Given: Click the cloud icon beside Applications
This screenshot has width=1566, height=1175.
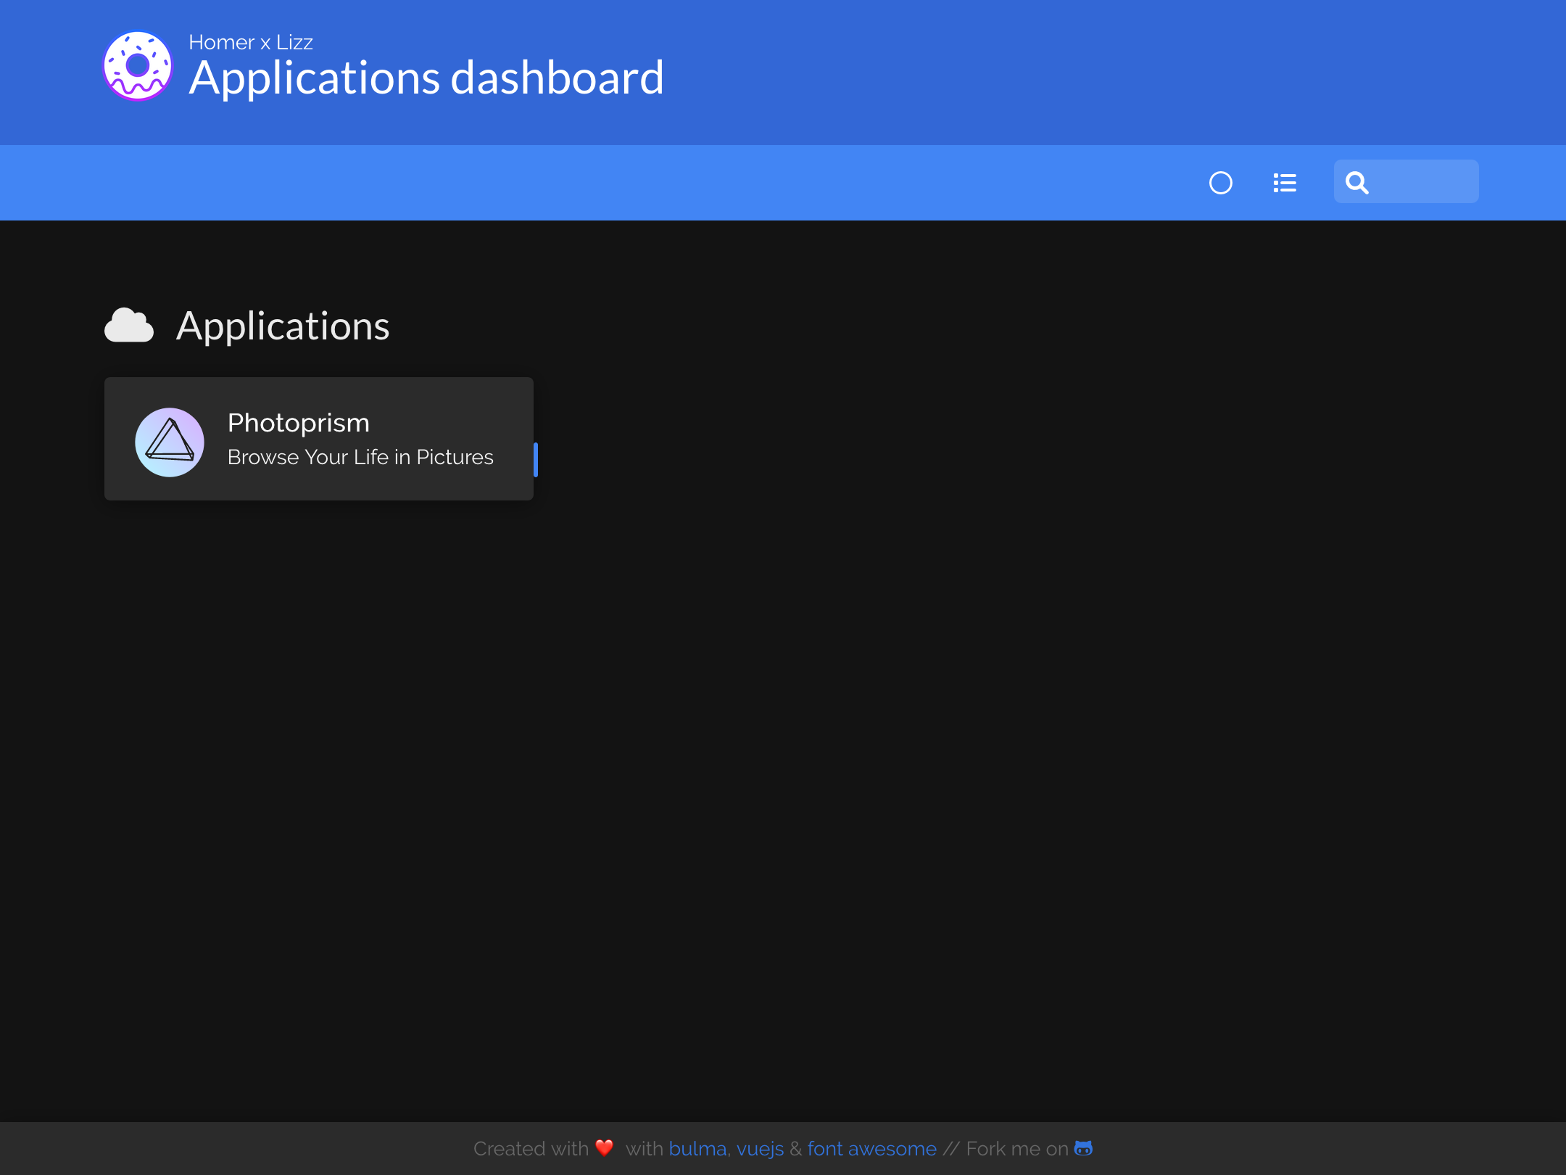Looking at the screenshot, I should click(x=129, y=326).
